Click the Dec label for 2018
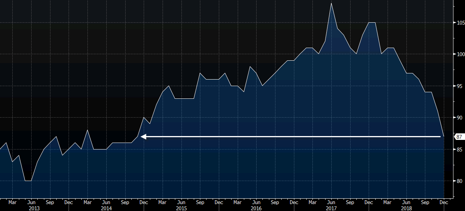The height and width of the screenshot is (211, 465). pos(444,202)
